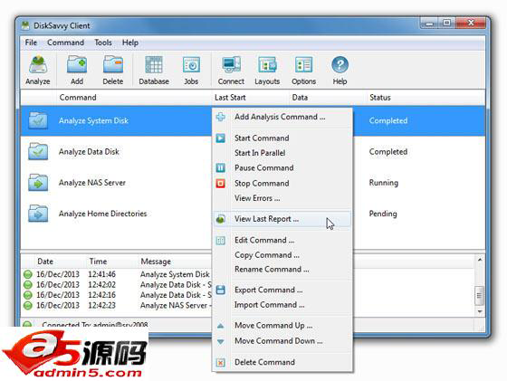This screenshot has height=381, width=507.
Task: Click the red X icon beside Delete Command
Action: coord(221,362)
